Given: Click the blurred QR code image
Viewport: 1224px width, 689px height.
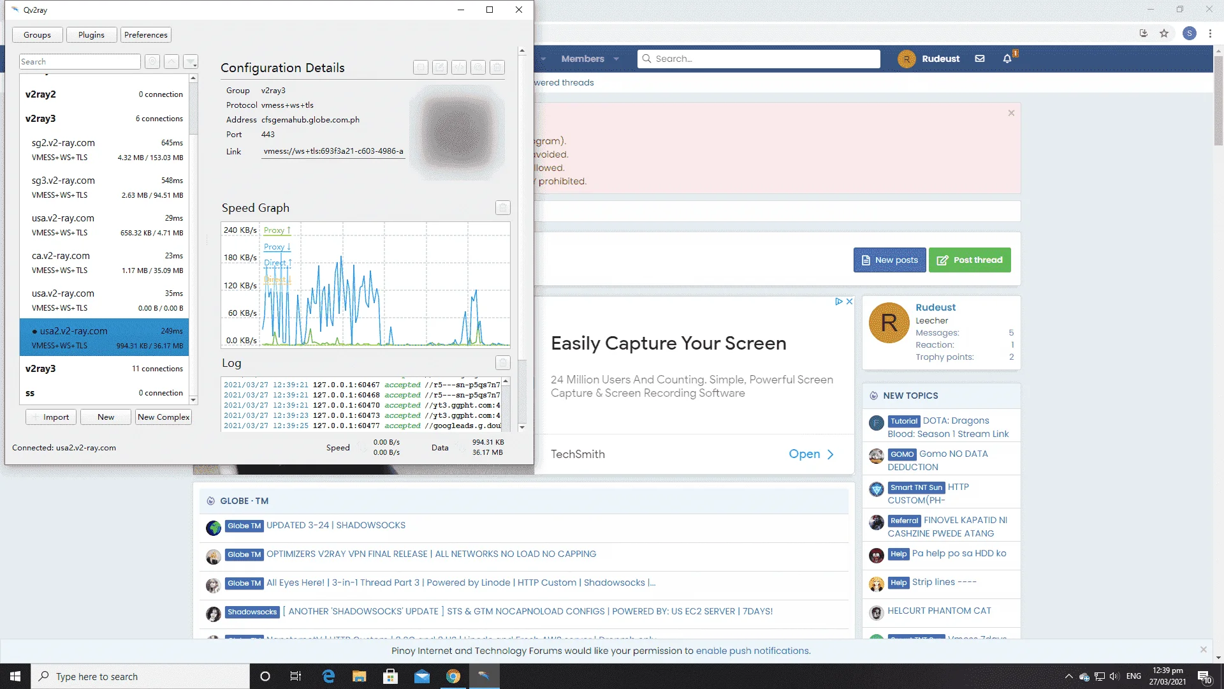Looking at the screenshot, I should 457,133.
